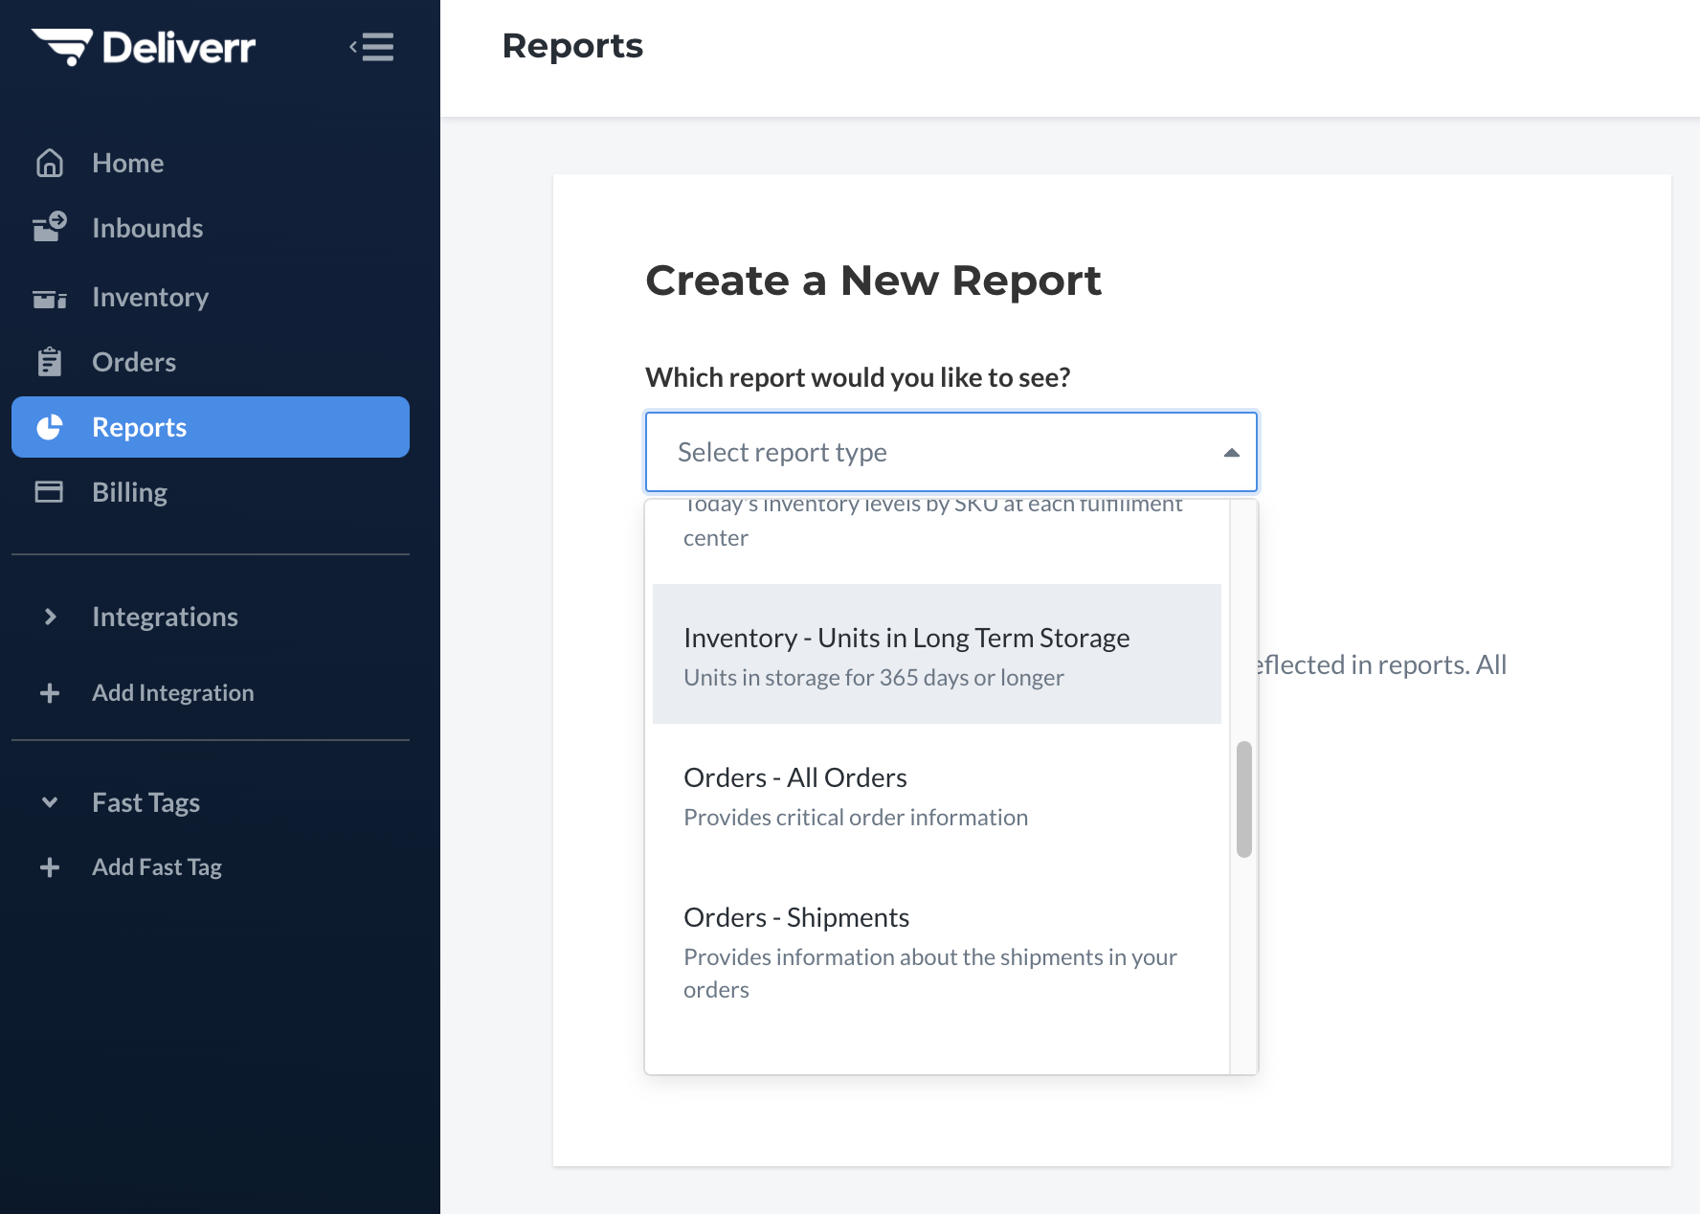Click the Integrations label
The image size is (1700, 1214).
click(x=165, y=617)
